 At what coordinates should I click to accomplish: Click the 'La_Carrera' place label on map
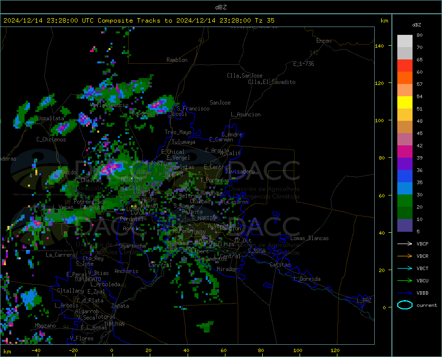(60, 255)
